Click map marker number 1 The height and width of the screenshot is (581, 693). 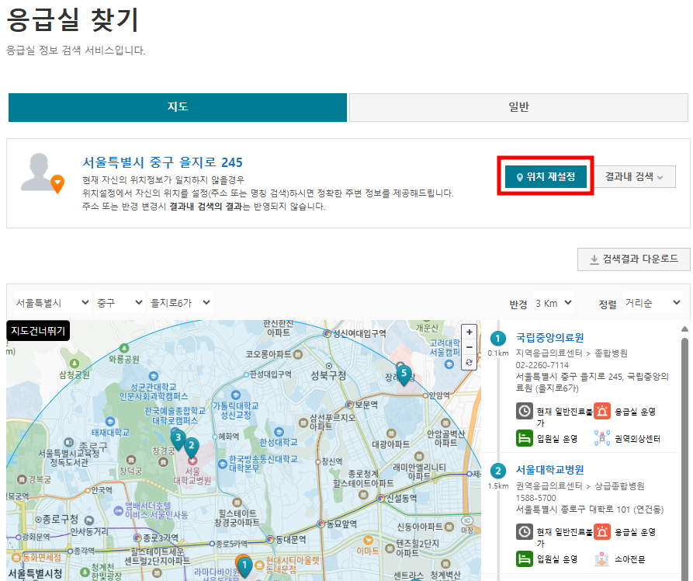click(244, 566)
